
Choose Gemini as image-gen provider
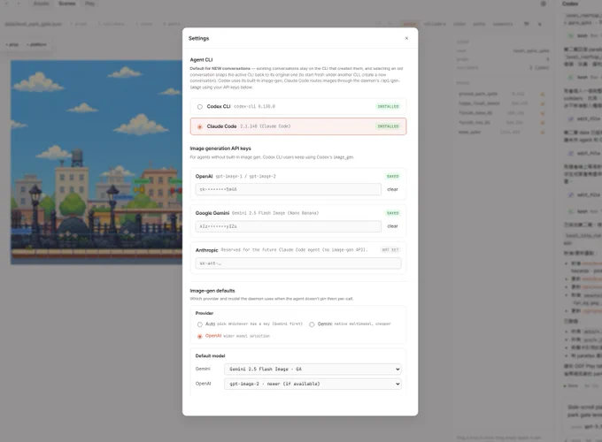click(312, 324)
